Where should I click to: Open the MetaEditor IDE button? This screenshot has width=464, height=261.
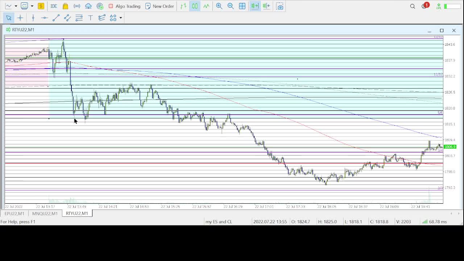click(x=54, y=6)
